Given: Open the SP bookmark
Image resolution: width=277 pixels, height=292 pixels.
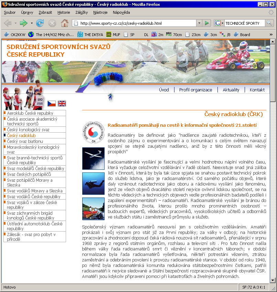Looking at the screenshot, I should click(129, 34).
